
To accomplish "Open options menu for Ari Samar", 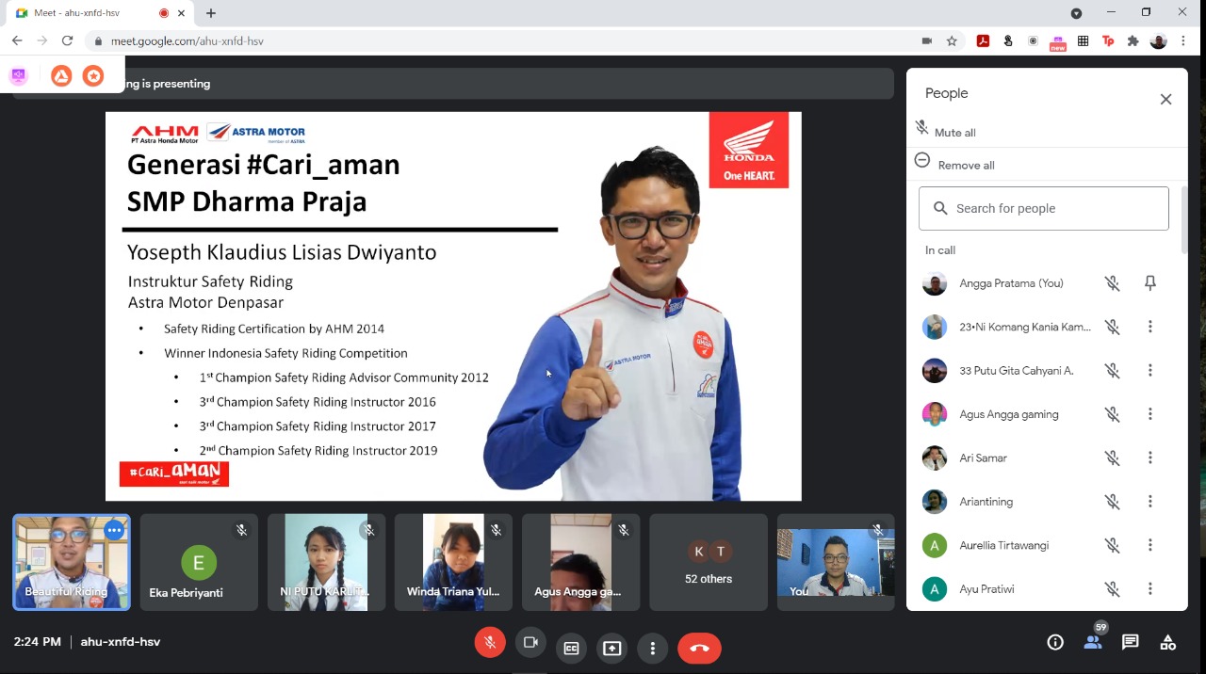I will tap(1150, 458).
